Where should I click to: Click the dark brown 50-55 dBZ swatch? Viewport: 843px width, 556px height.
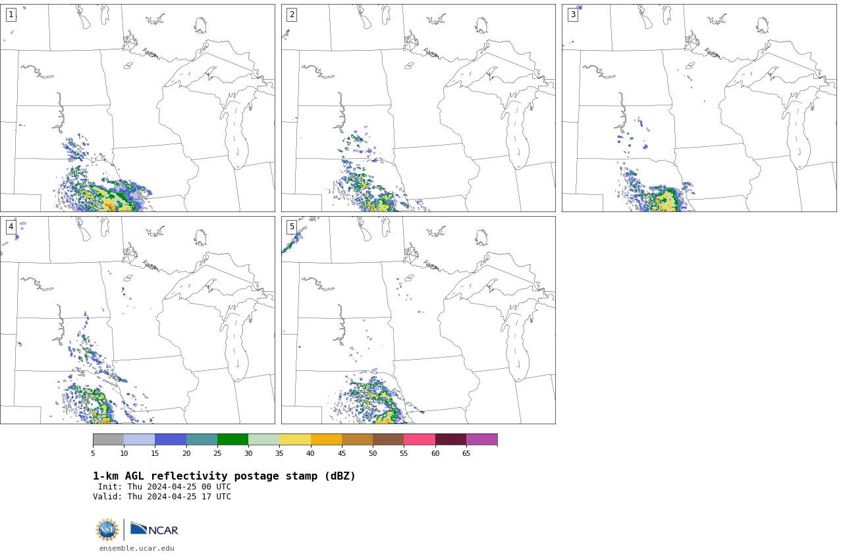(389, 439)
